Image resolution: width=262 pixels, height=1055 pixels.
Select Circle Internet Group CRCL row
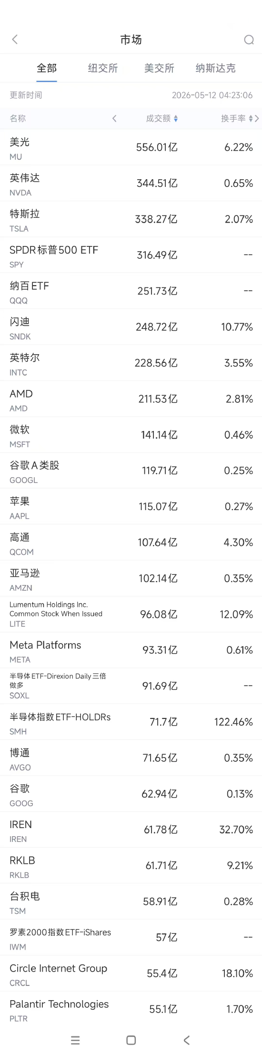[131, 973]
